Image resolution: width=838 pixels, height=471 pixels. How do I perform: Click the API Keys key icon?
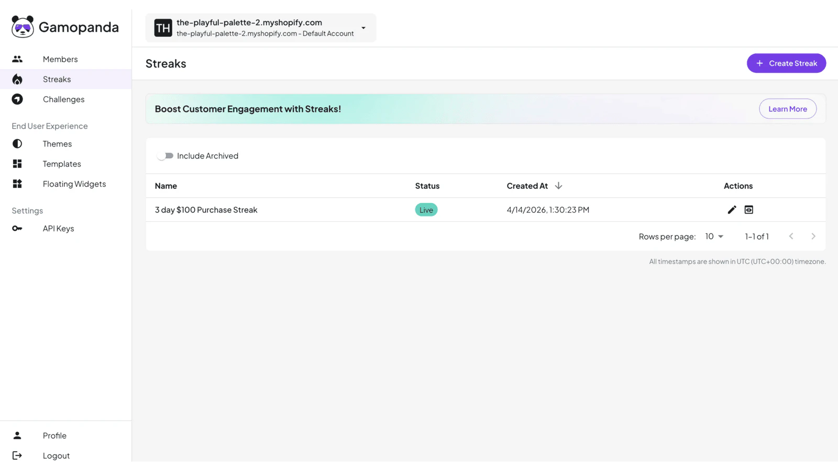point(17,228)
